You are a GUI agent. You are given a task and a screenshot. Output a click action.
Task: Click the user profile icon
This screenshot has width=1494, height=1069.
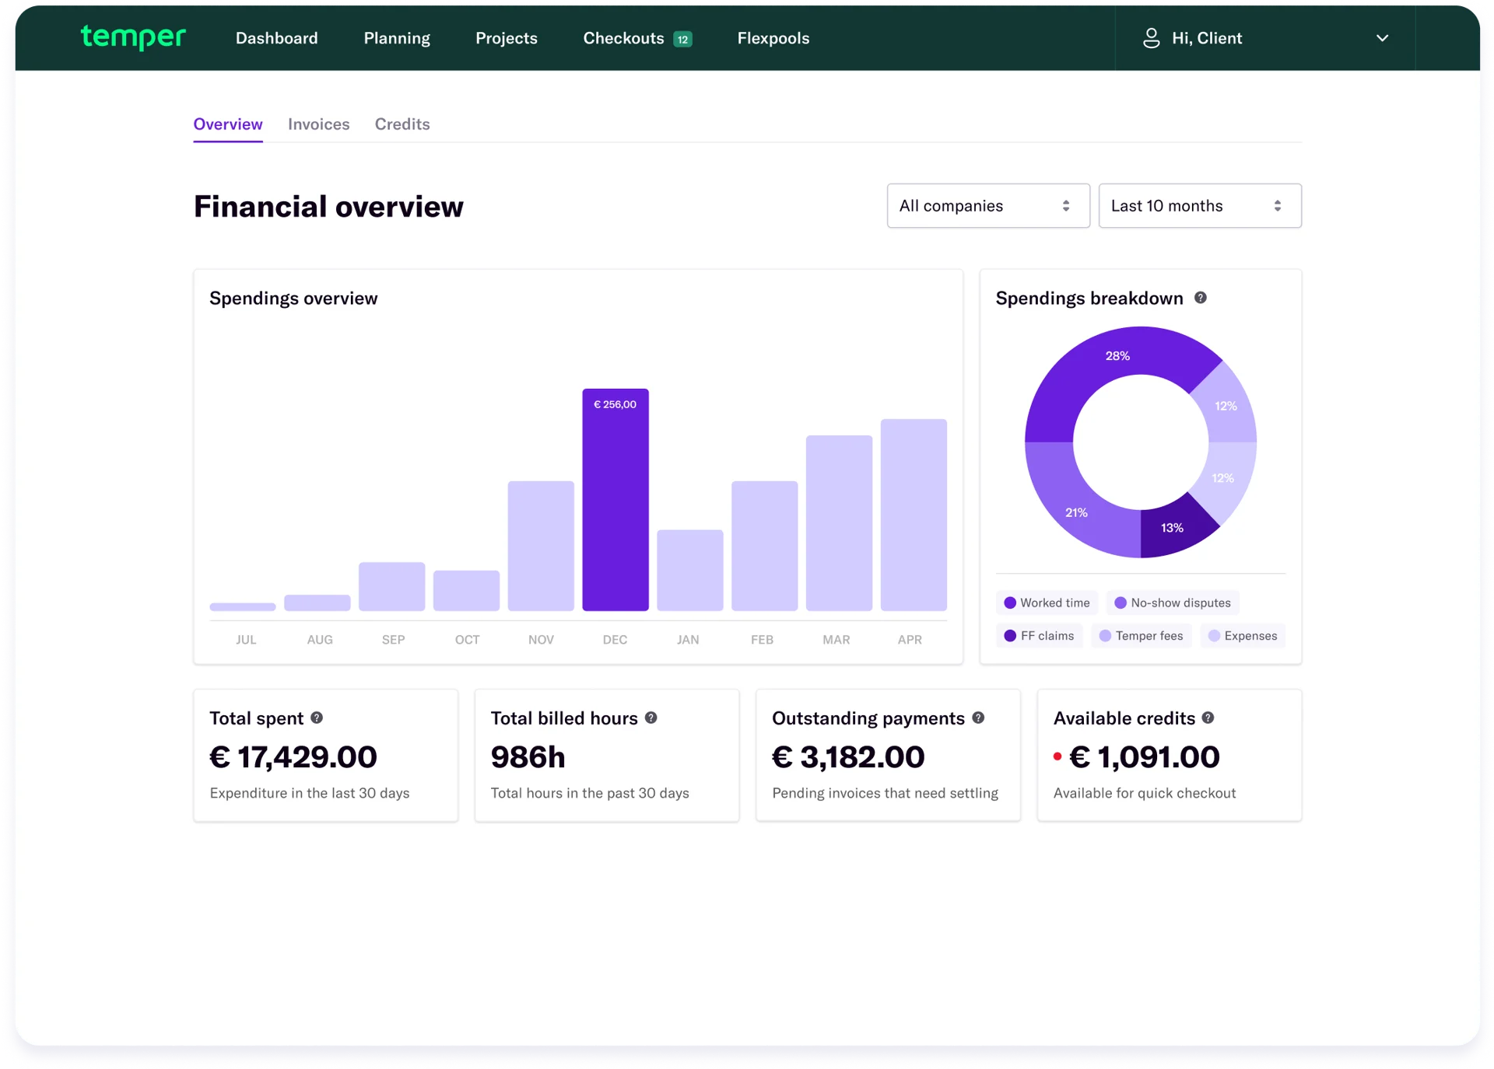pyautogui.click(x=1151, y=38)
